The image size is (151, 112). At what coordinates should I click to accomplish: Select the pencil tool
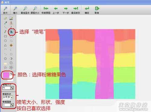click(x=5, y=32)
